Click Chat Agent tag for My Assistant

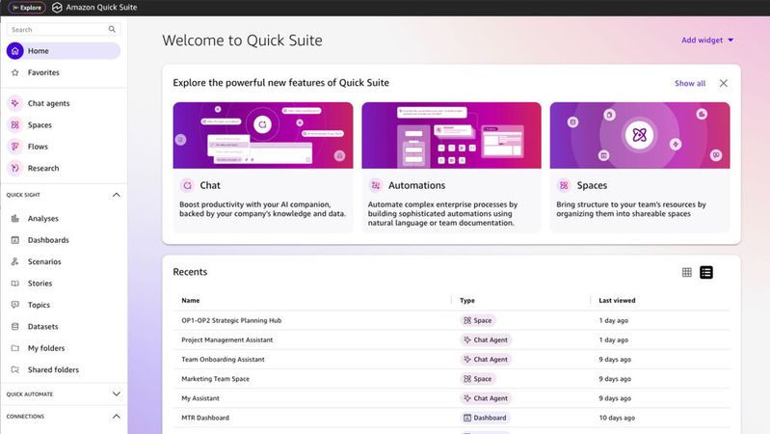[x=486, y=398]
